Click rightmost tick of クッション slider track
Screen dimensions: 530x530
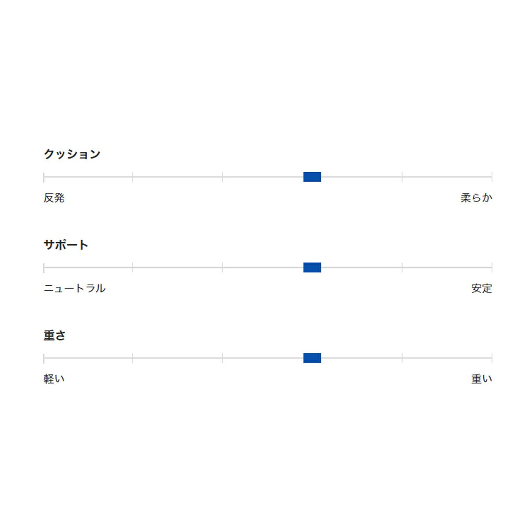[492, 177]
